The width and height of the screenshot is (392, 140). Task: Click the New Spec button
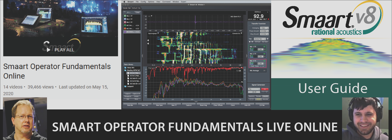pos(159,105)
